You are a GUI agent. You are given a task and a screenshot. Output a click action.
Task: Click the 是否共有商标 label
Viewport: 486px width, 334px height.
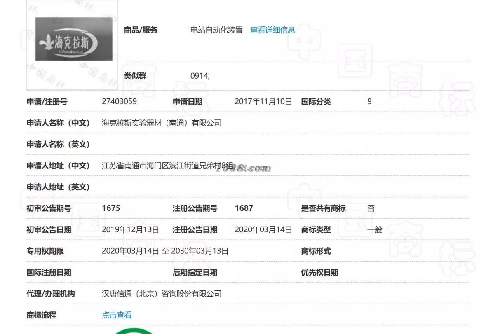(x=323, y=208)
